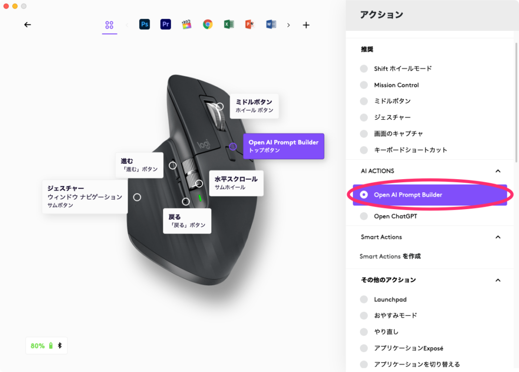The height and width of the screenshot is (372, 519).
Task: Show next app profiles with right chevron
Action: click(288, 25)
